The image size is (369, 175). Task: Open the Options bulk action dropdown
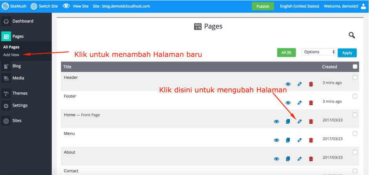[x=319, y=52]
